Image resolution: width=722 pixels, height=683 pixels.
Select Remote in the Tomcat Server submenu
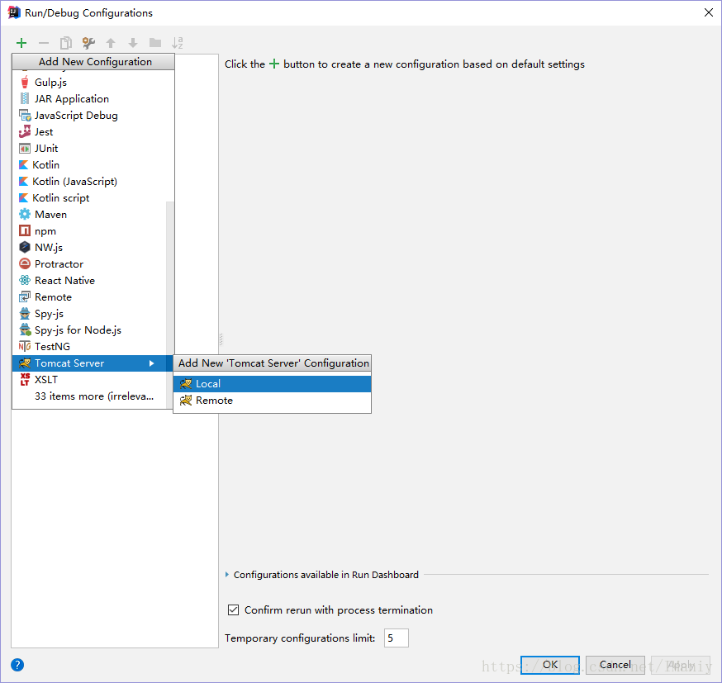(272, 401)
